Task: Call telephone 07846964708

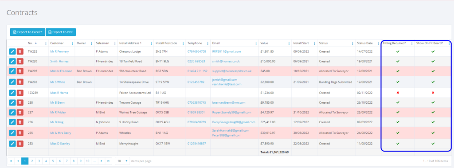Action: coord(196,51)
